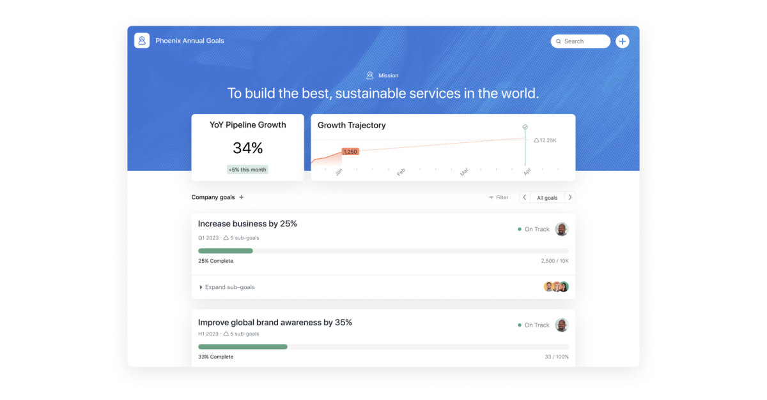Open the All goals selector

(x=546, y=197)
